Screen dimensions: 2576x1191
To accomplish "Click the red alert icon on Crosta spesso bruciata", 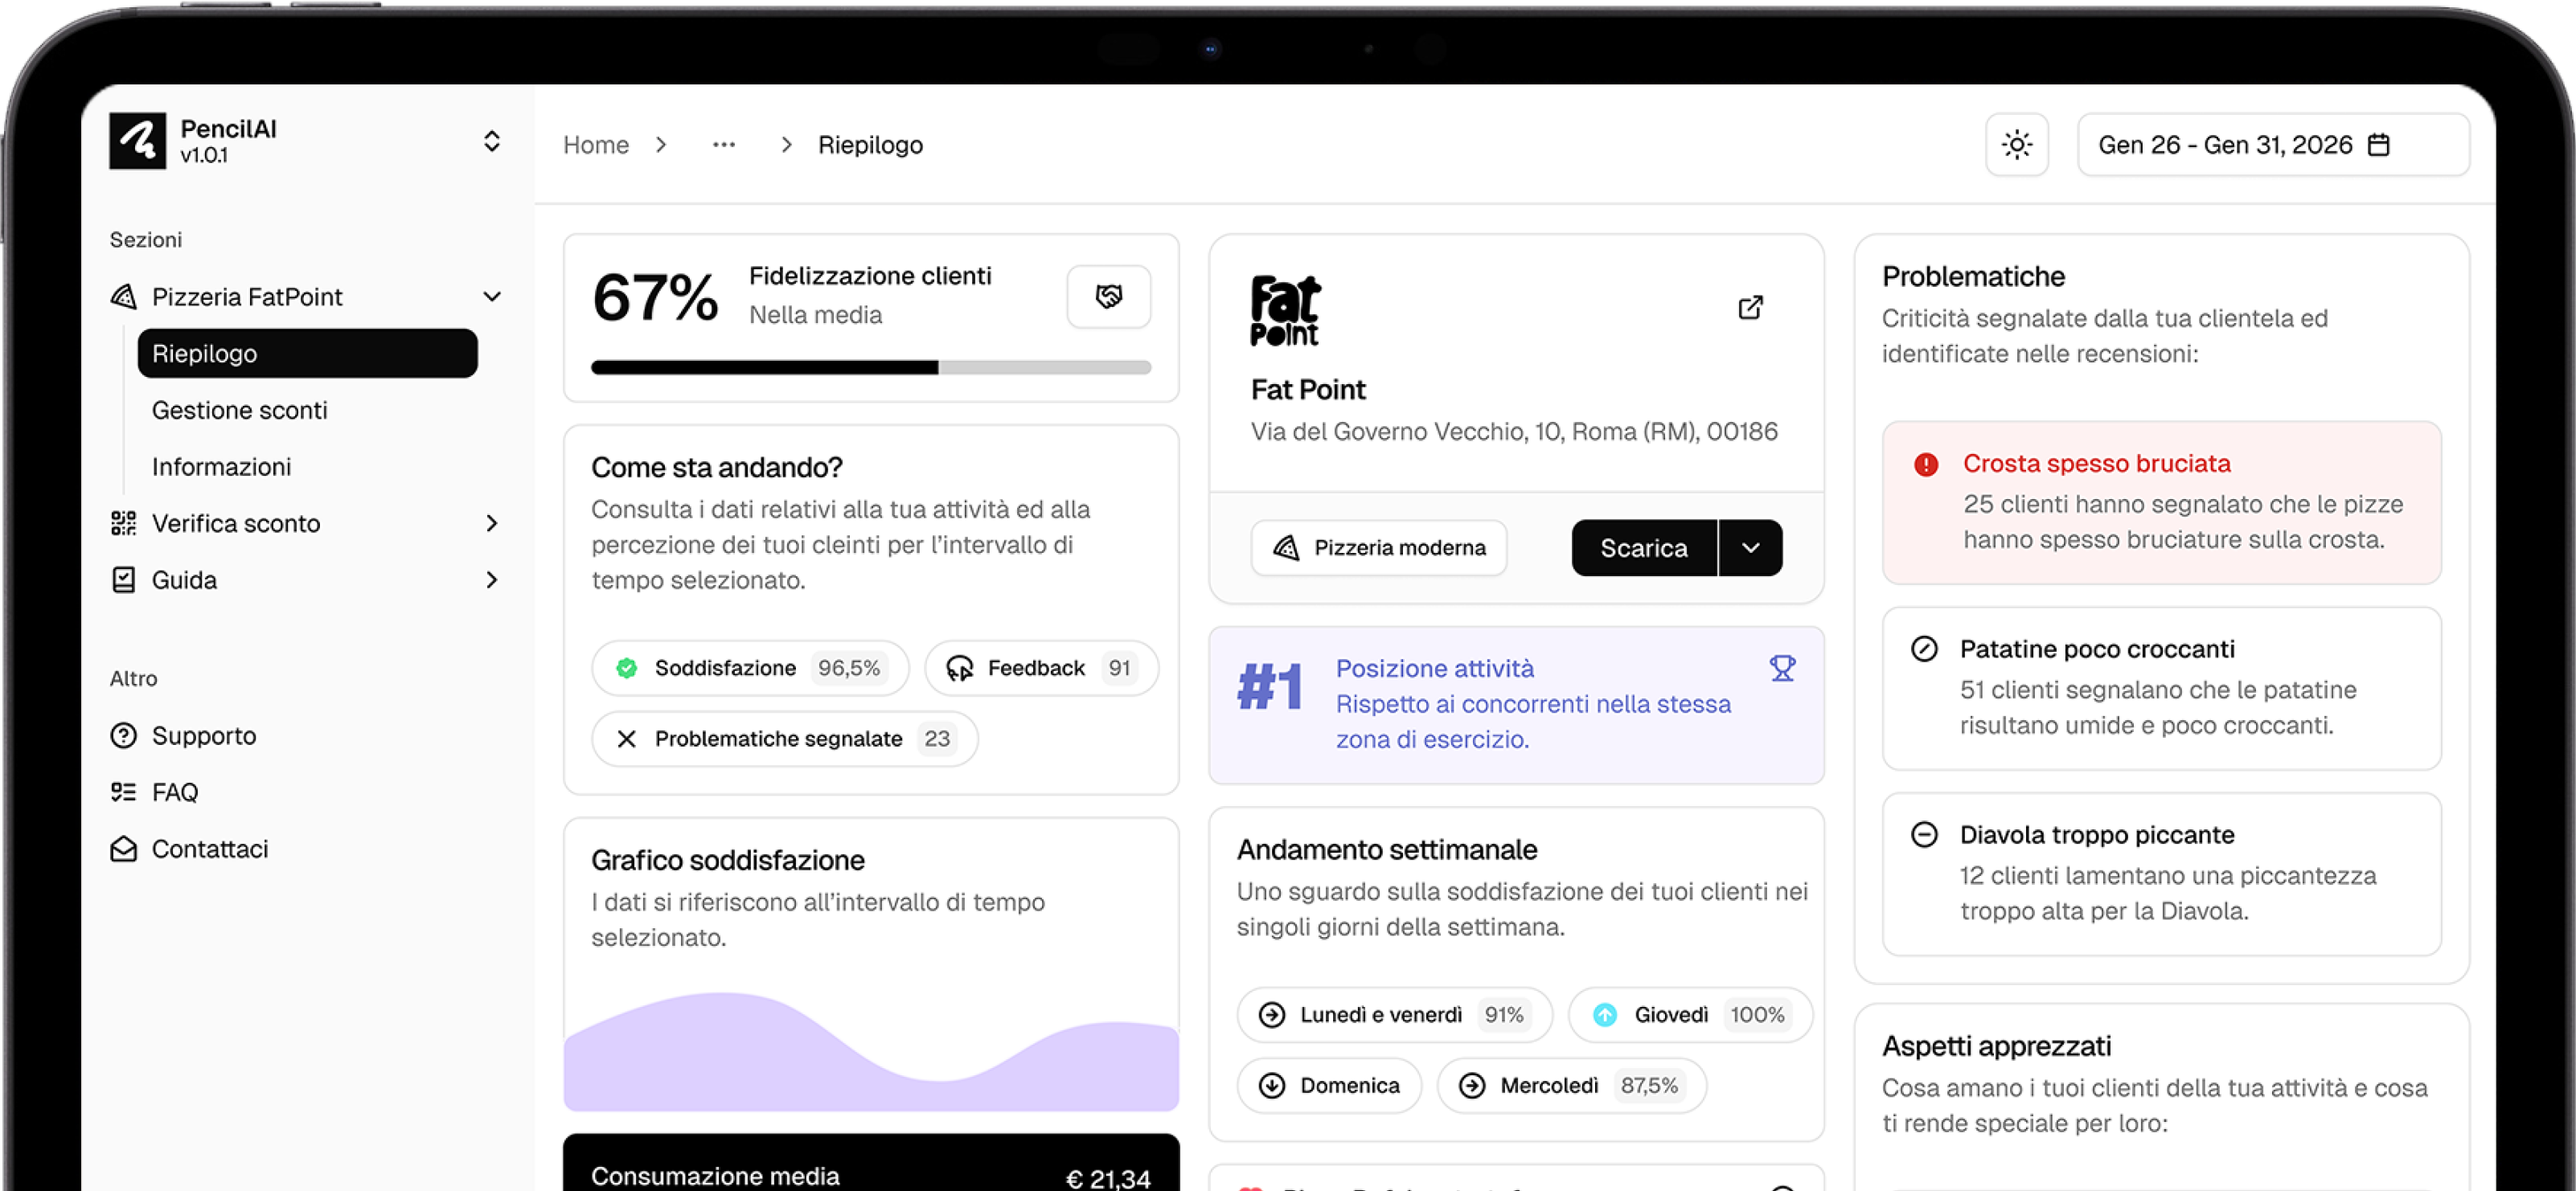I will pos(1925,464).
